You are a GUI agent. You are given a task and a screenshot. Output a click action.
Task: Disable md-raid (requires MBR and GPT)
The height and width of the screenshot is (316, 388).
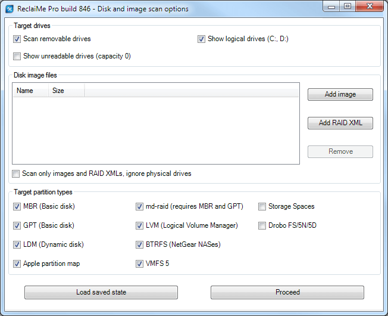(140, 207)
